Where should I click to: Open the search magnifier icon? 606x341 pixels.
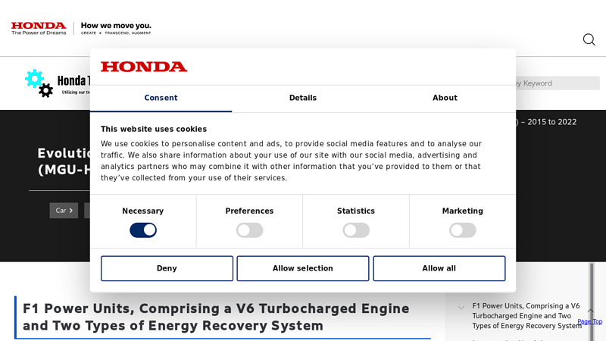[589, 39]
